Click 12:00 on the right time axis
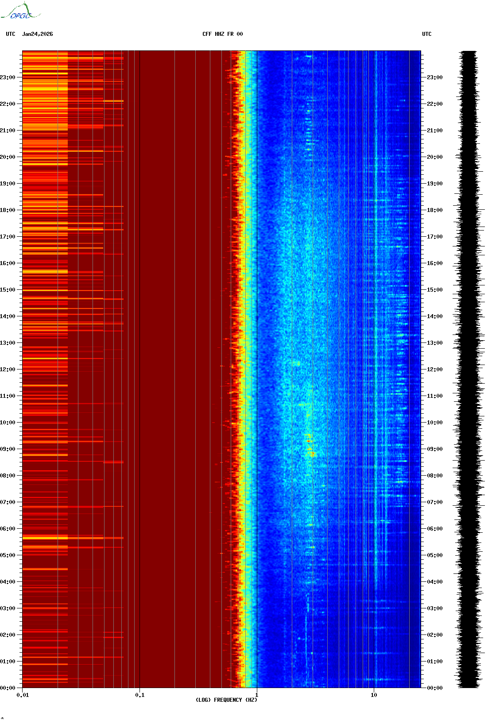This screenshot has width=488, height=723. [x=434, y=369]
